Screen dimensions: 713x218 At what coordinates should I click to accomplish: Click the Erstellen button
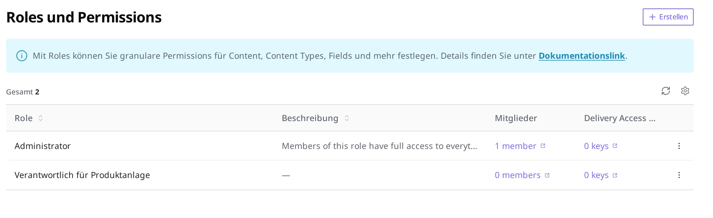click(x=668, y=17)
